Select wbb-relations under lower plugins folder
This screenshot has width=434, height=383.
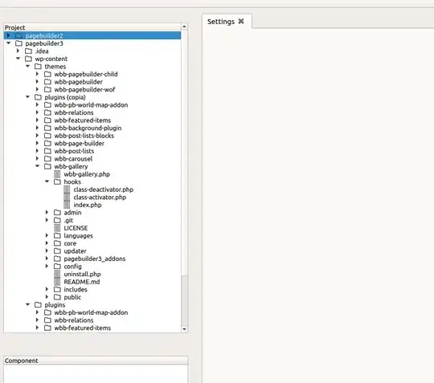[x=74, y=320]
